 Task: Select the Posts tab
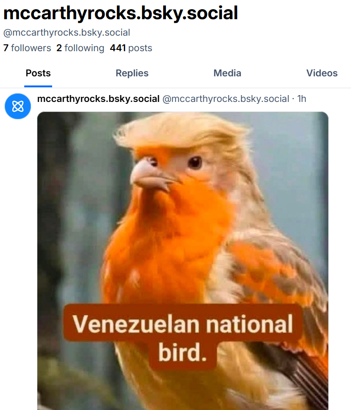[x=38, y=73]
